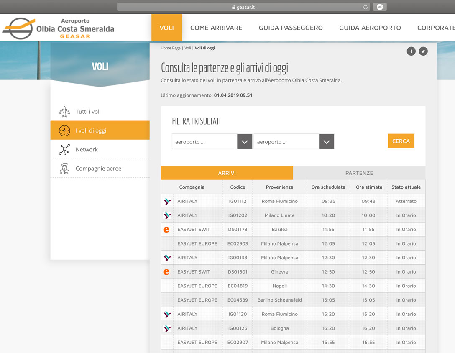Click the Provenienza column header
This screenshot has width=455, height=353.
pos(280,187)
